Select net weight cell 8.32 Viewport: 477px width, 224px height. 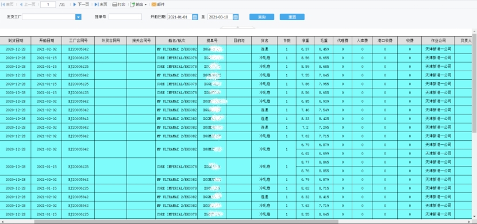click(x=305, y=197)
